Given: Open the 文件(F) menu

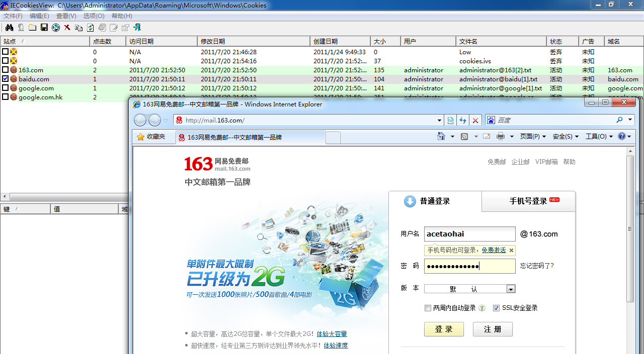Looking at the screenshot, I should coord(13,16).
